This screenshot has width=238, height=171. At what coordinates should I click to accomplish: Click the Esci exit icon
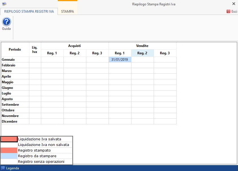228,11
